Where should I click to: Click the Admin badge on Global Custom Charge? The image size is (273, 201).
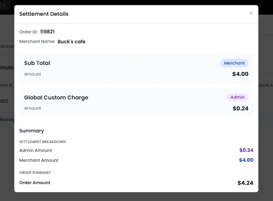[237, 97]
